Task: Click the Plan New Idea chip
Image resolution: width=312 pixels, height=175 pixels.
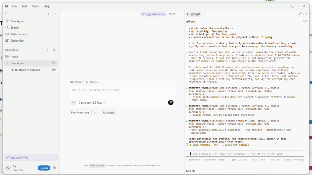Action: [83, 112]
